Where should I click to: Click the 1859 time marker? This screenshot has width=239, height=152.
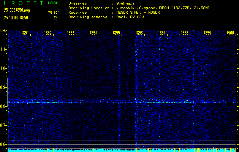point(207,33)
